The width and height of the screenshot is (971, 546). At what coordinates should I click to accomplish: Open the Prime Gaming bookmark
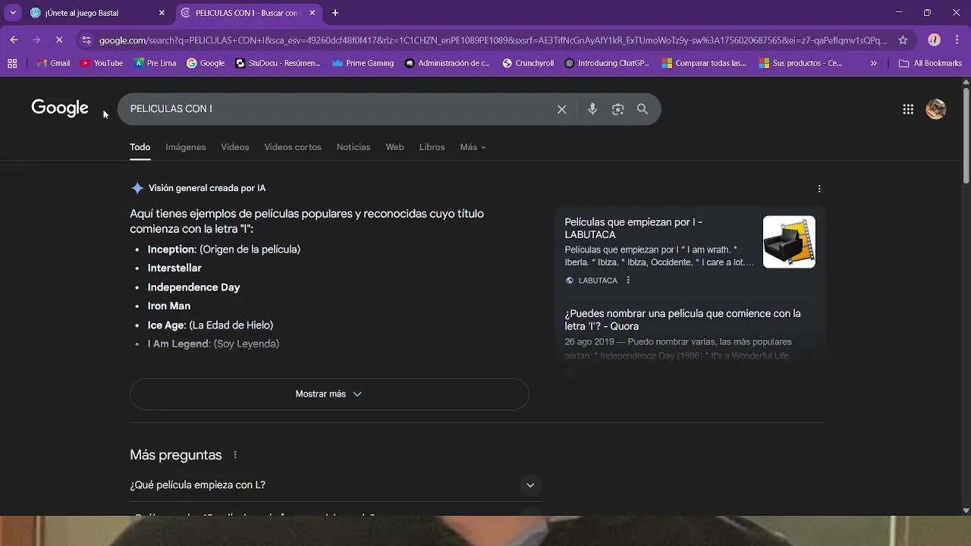(363, 63)
